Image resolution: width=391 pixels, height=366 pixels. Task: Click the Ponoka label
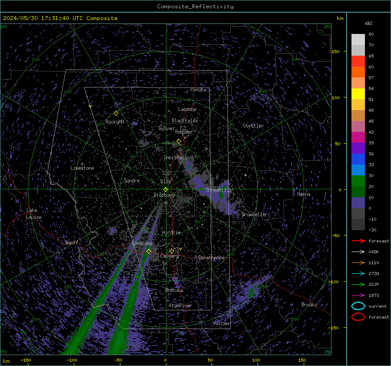tap(198, 90)
